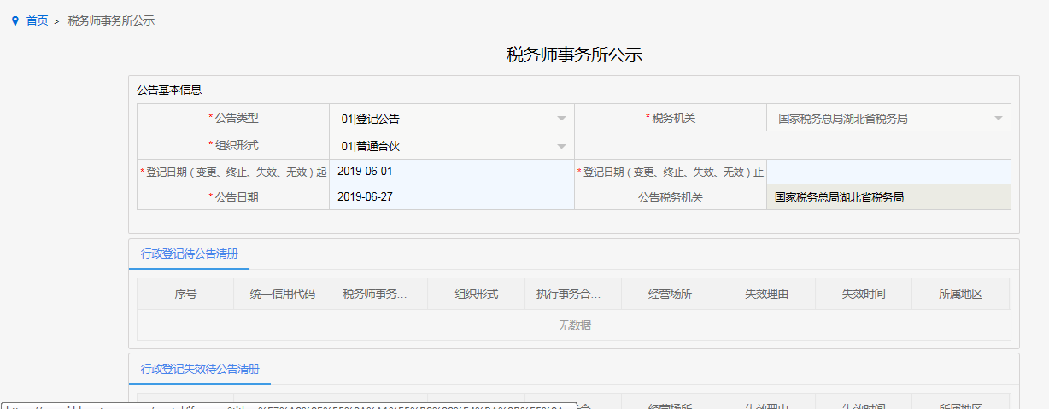The image size is (1049, 409).
Task: Open the 税务机关 dropdown
Action: click(888, 119)
